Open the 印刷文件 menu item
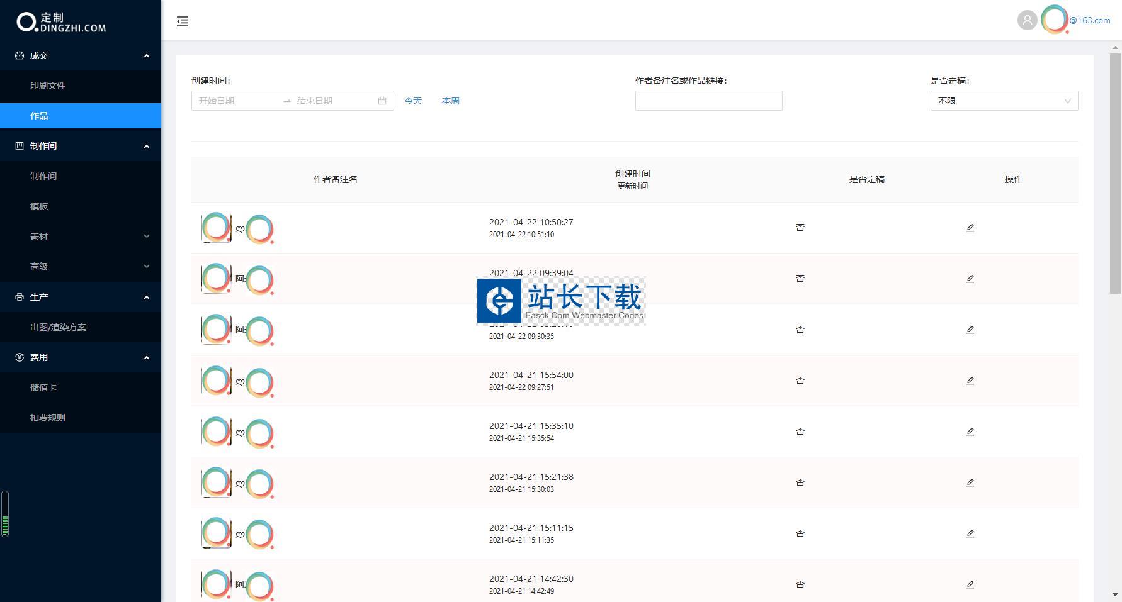Screen dimensions: 1122x602 click(48, 86)
